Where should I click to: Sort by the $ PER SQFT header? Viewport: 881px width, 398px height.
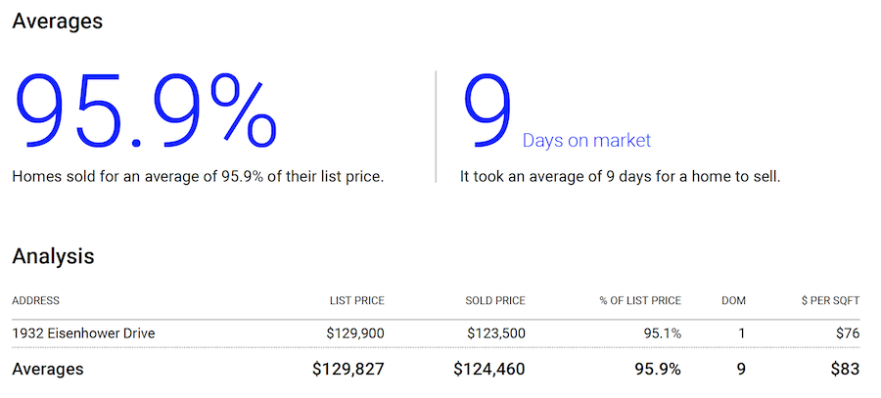pos(830,300)
